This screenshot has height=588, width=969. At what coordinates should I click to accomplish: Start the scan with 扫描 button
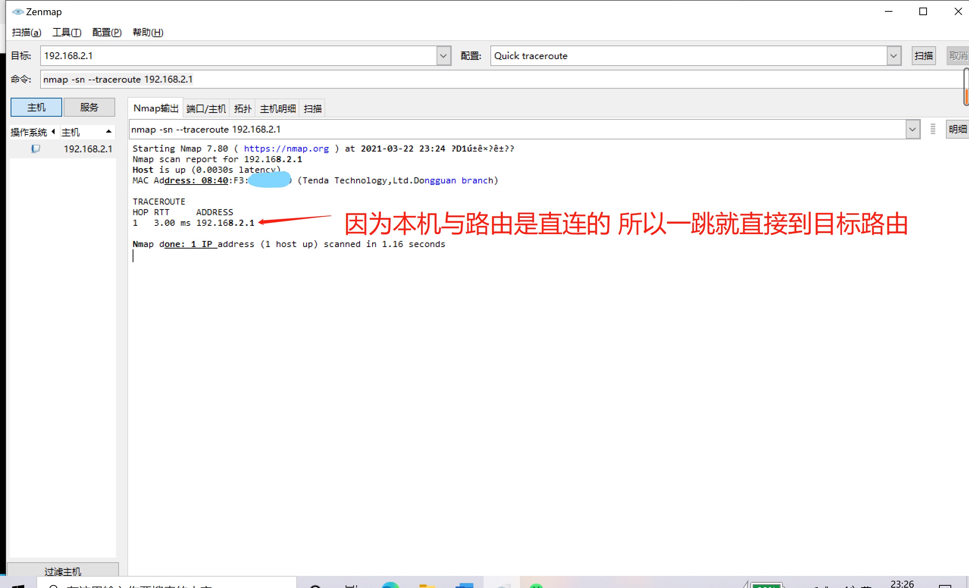click(x=924, y=56)
